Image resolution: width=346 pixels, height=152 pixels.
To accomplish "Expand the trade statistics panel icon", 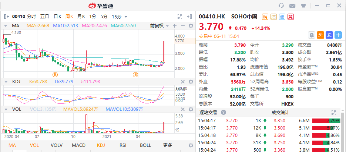I will (x=334, y=113).
